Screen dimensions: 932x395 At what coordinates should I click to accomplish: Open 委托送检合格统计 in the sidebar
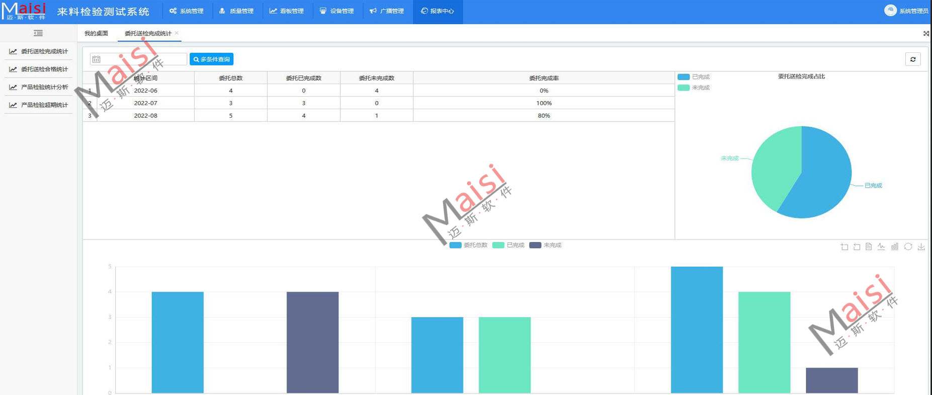[x=44, y=69]
